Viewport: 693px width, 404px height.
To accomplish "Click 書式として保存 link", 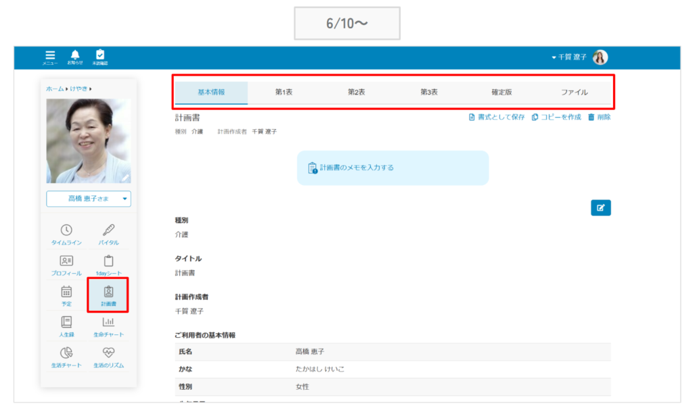I will (x=496, y=117).
